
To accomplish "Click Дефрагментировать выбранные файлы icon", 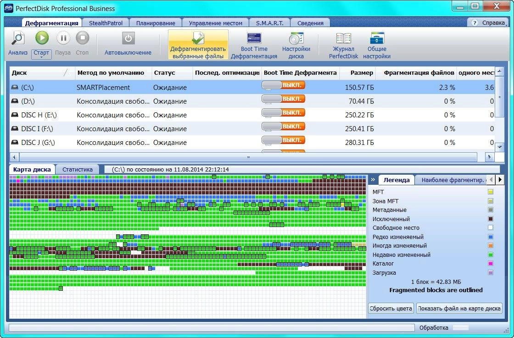I will click(x=198, y=38).
